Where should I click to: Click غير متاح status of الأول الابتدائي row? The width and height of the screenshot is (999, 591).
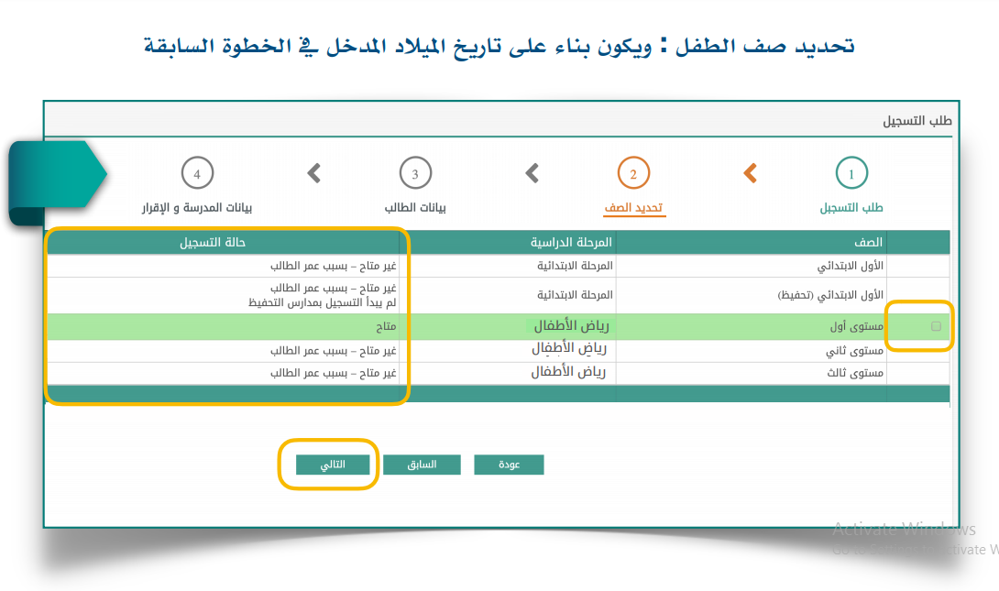coord(334,266)
